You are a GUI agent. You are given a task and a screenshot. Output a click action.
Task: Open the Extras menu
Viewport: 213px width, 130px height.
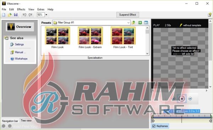pyautogui.click(x=41, y=9)
